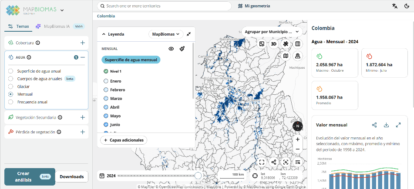Click the share map icon
The width and height of the screenshot is (414, 189).
(x=274, y=162)
